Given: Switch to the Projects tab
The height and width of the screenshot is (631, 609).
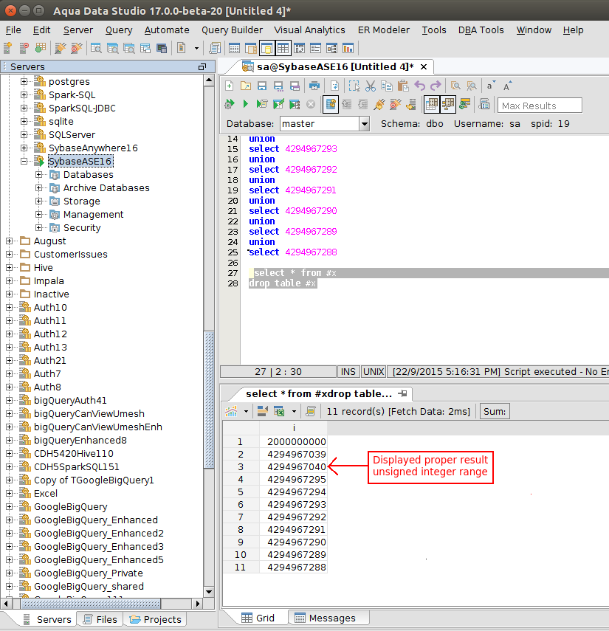Looking at the screenshot, I should tap(156, 619).
